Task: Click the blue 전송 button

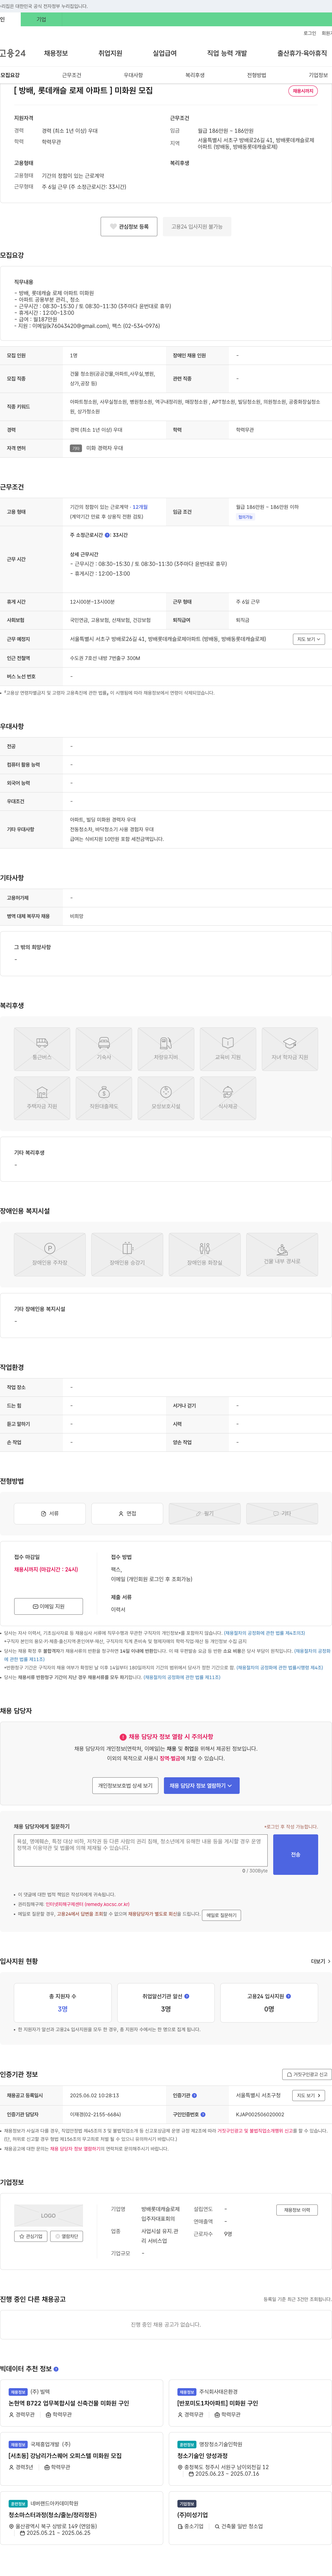Action: coord(296,1854)
